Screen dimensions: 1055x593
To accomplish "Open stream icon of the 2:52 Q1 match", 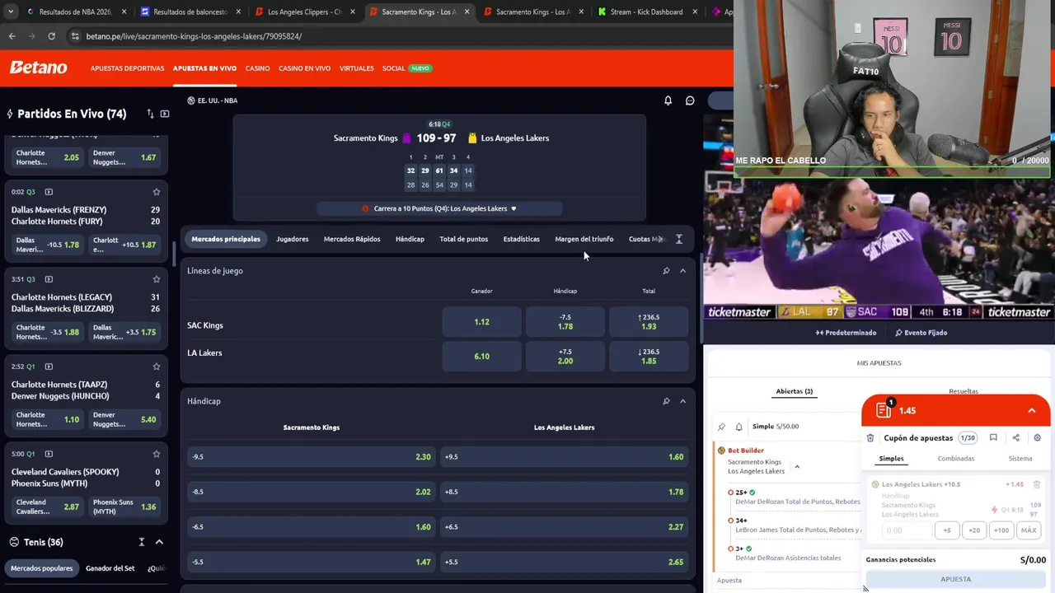I will pyautogui.click(x=49, y=367).
